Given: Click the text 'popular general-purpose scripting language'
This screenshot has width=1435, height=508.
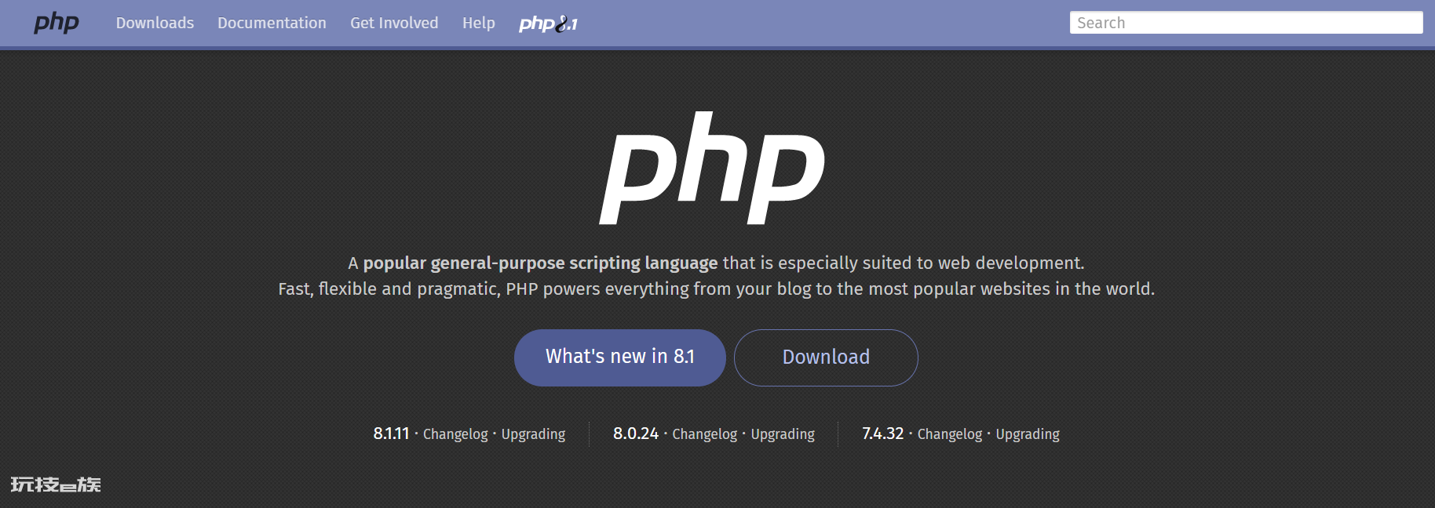Looking at the screenshot, I should point(540,263).
